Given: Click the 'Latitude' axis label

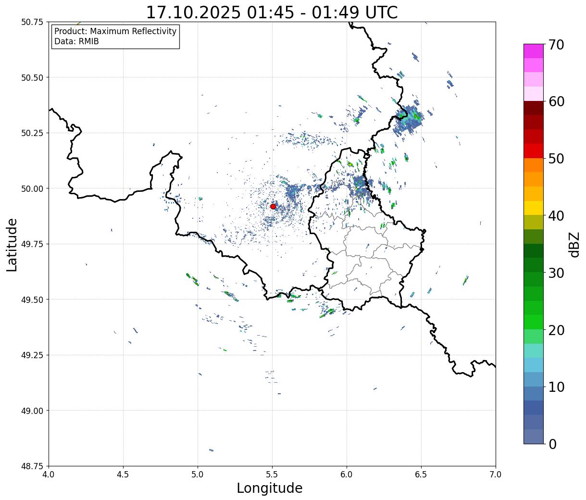Looking at the screenshot, I should (12, 244).
